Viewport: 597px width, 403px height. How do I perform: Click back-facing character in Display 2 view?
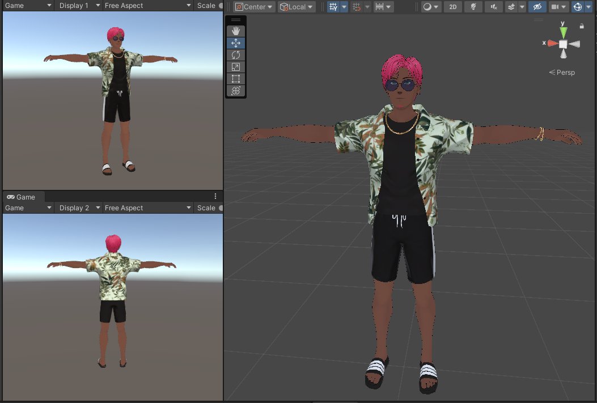pos(113,300)
